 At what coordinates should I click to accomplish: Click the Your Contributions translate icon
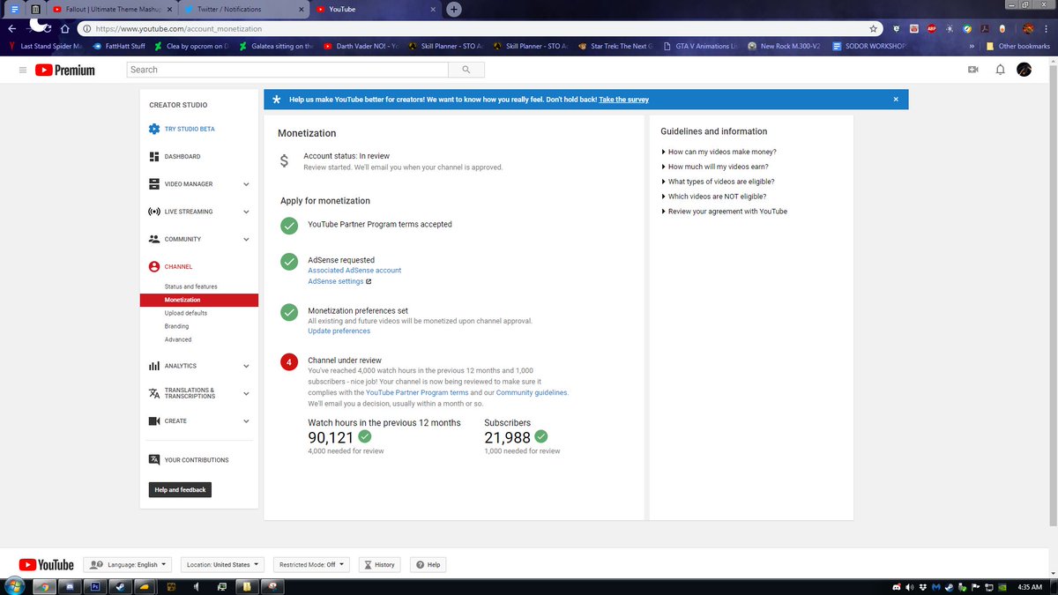click(154, 460)
